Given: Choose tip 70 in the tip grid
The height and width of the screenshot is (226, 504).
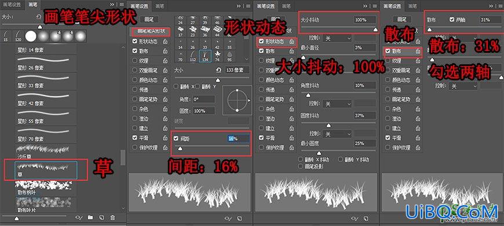Looking at the screenshot, I should tap(180, 56).
